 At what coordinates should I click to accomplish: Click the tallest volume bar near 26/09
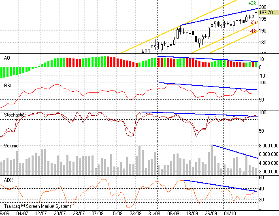pyautogui.click(x=212, y=160)
